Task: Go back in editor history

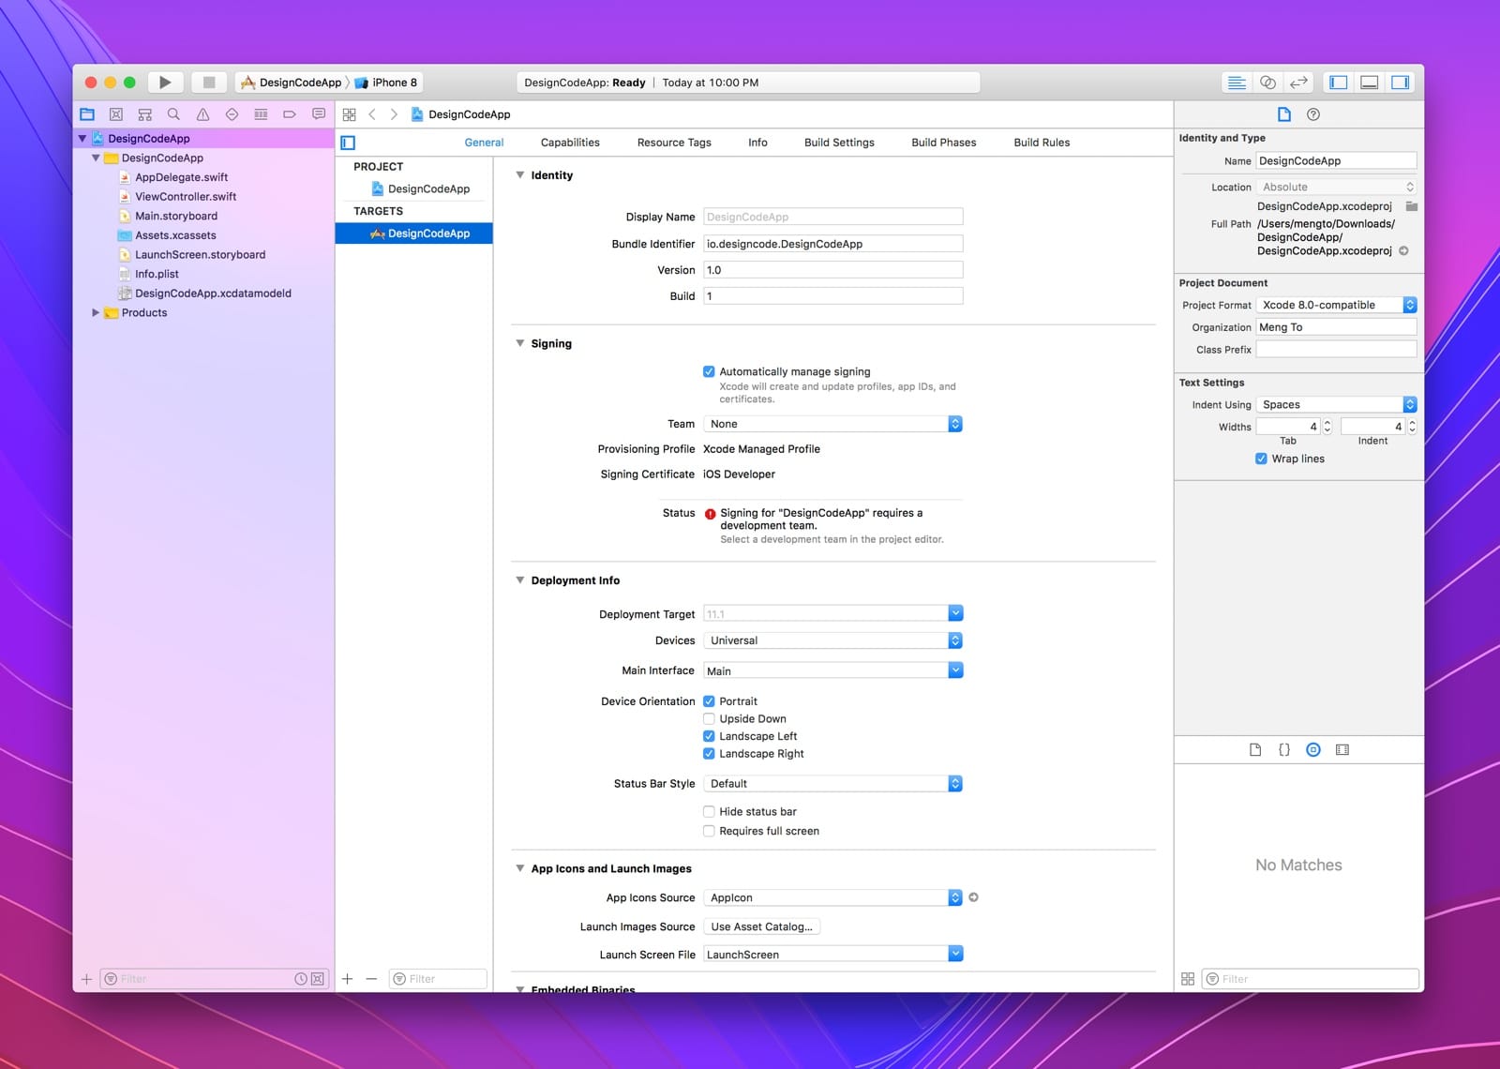Action: pyautogui.click(x=372, y=114)
